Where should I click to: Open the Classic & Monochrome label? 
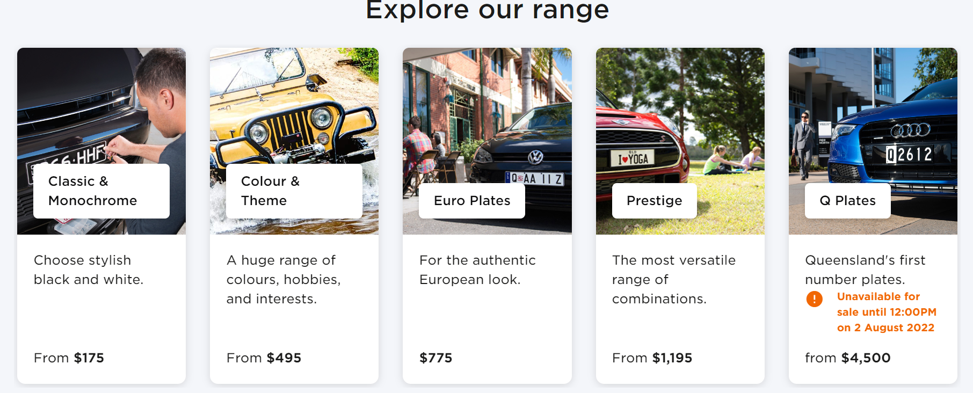pos(101,191)
